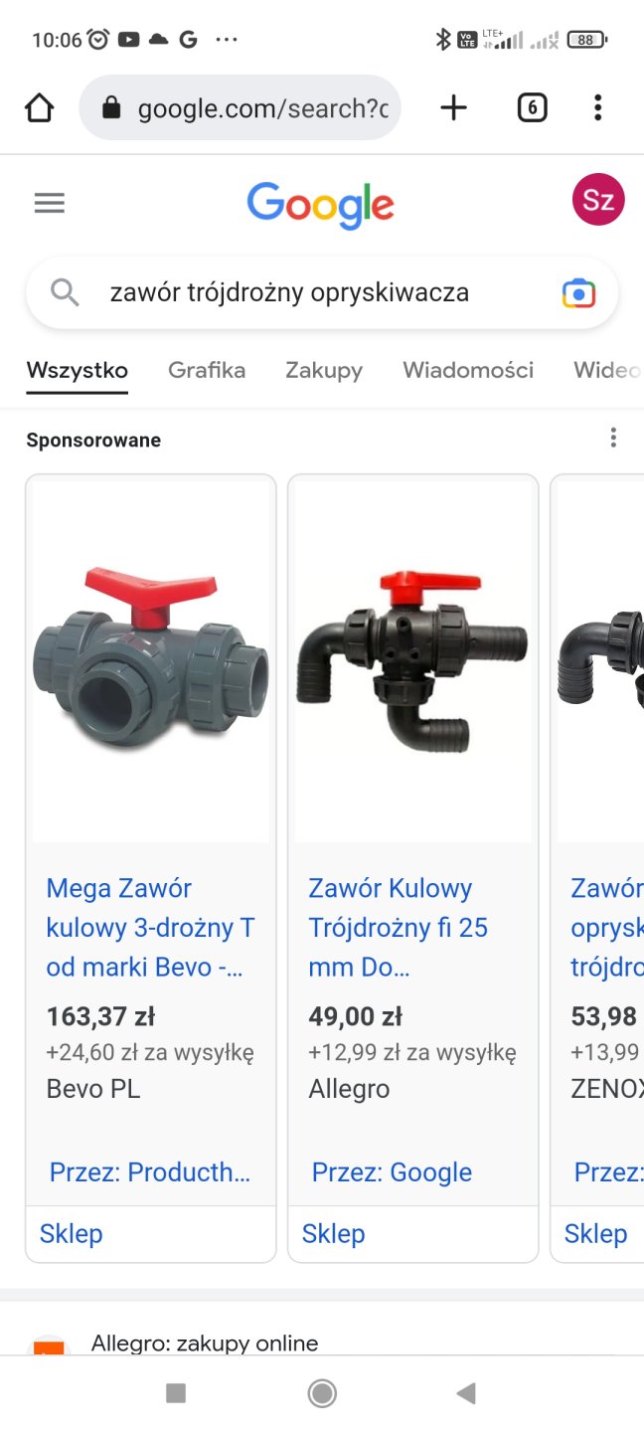Tap Sklep under the Allegro product
This screenshot has width=644, height=1432.
pos(333,1233)
